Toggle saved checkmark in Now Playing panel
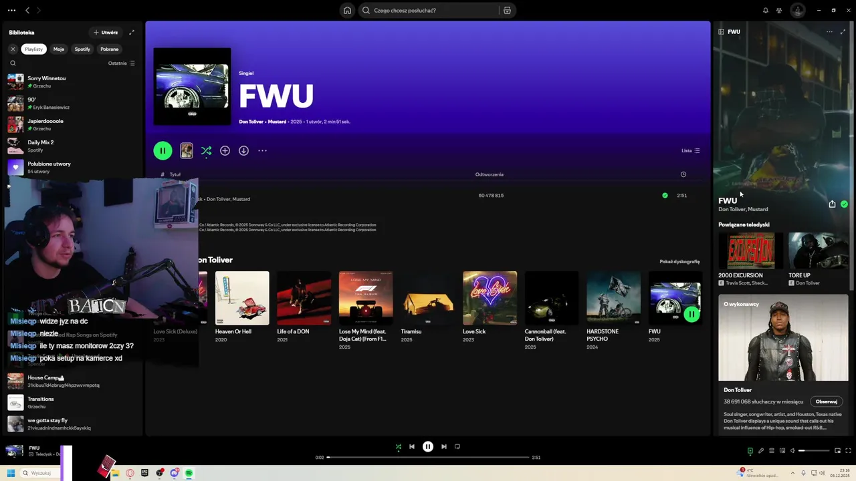This screenshot has height=481, width=856. pos(844,204)
